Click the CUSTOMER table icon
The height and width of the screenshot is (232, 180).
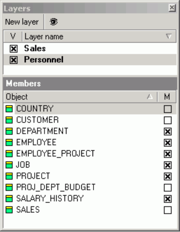pos(9,120)
